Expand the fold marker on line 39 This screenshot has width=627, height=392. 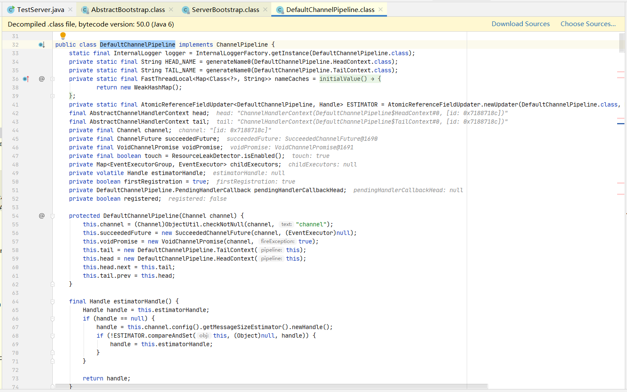click(x=52, y=96)
